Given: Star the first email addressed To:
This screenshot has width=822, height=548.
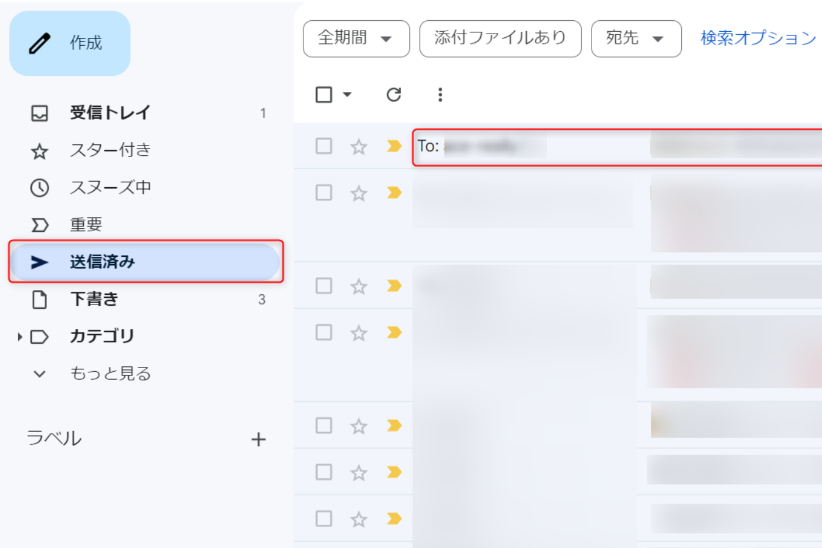Looking at the screenshot, I should tap(358, 147).
